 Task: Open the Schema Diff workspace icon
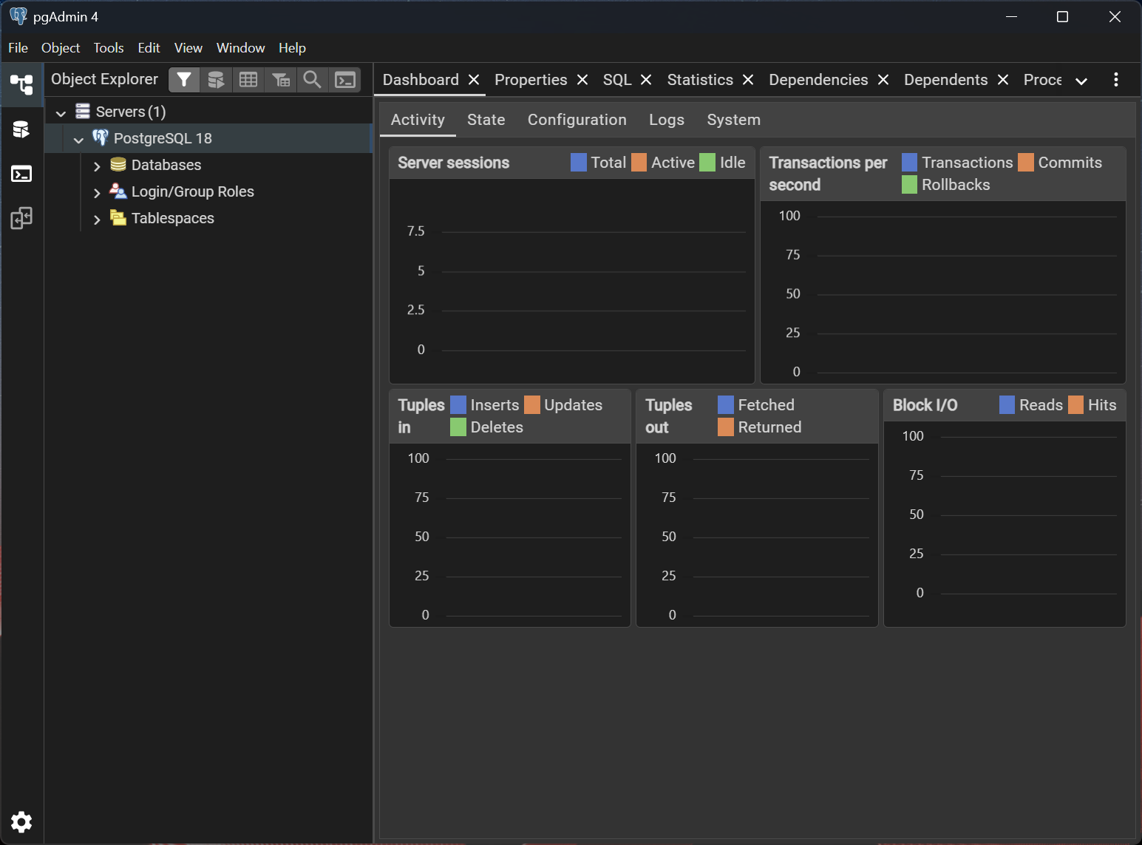[21, 218]
